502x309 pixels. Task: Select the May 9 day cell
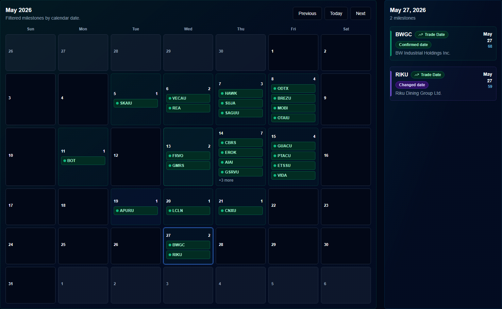tap(346, 99)
